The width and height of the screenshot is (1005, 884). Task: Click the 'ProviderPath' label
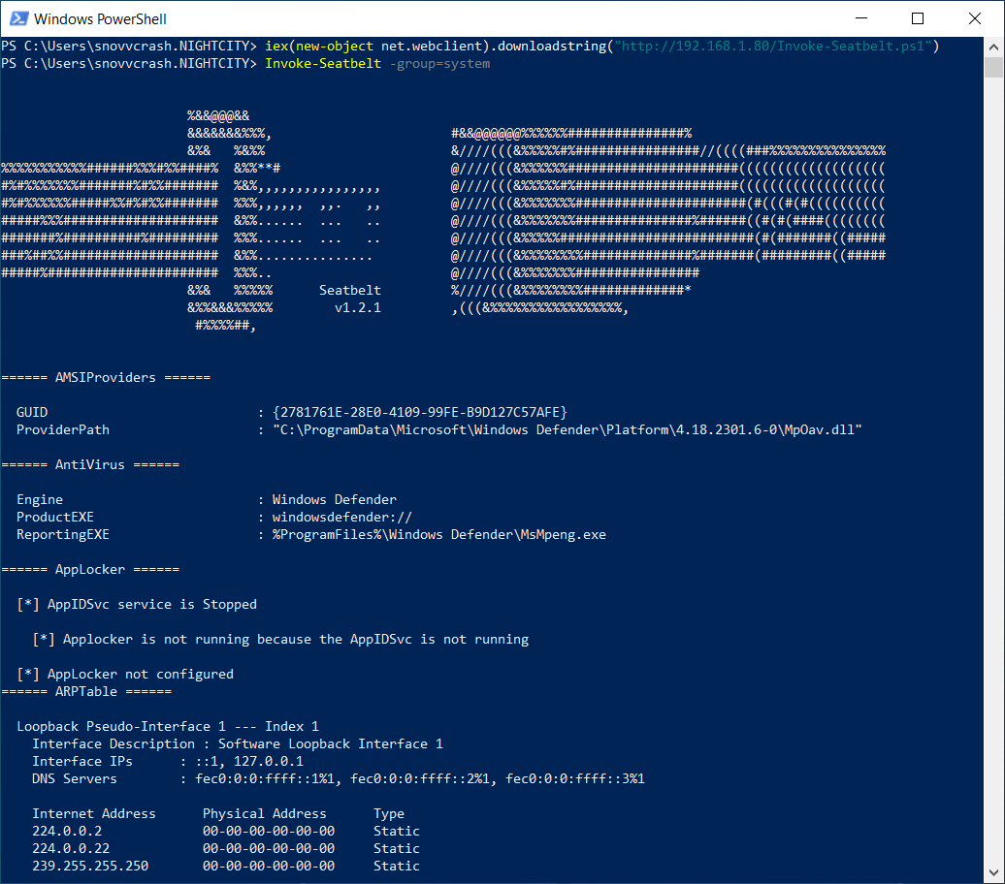pyautogui.click(x=63, y=429)
